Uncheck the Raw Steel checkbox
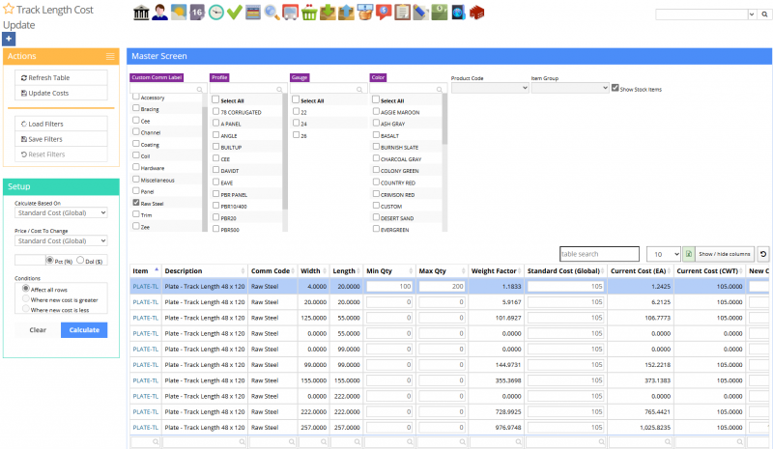The width and height of the screenshot is (773, 449). (x=135, y=204)
